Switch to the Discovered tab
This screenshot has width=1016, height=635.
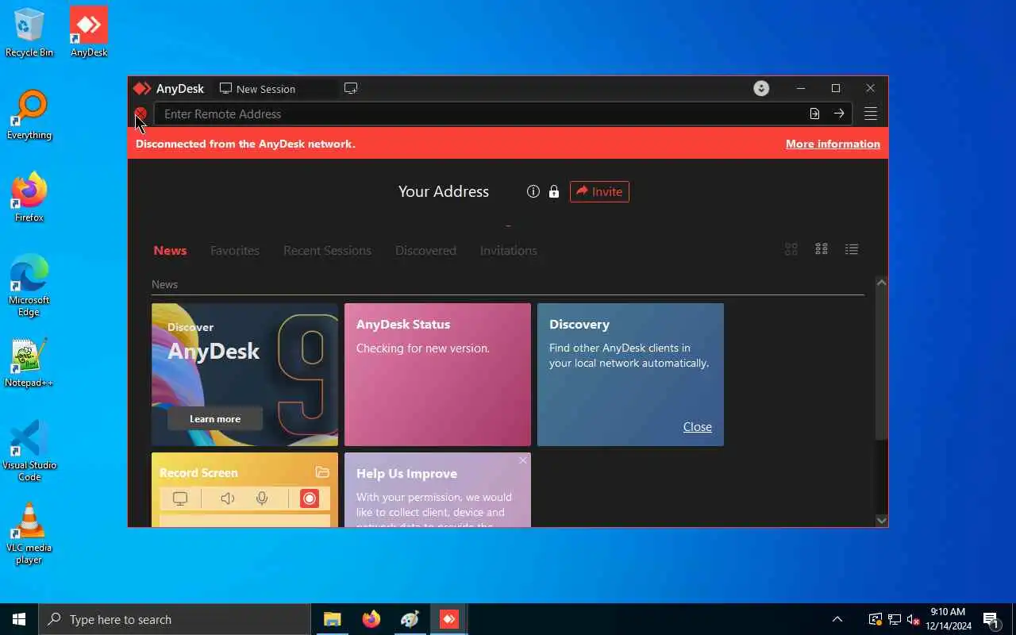[x=425, y=250]
